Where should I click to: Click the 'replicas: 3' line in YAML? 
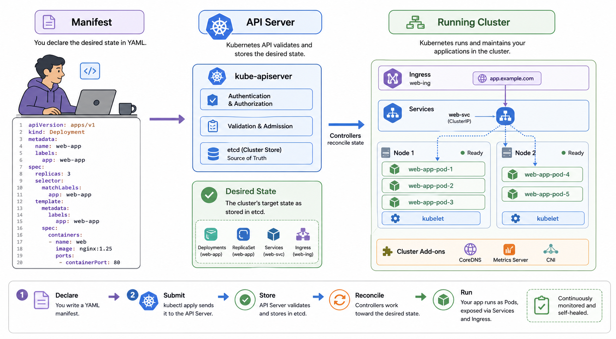[53, 174]
